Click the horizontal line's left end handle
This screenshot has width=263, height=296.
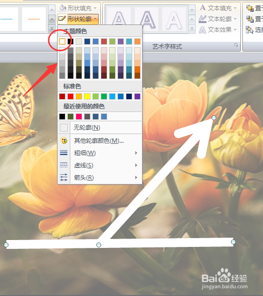[6, 245]
